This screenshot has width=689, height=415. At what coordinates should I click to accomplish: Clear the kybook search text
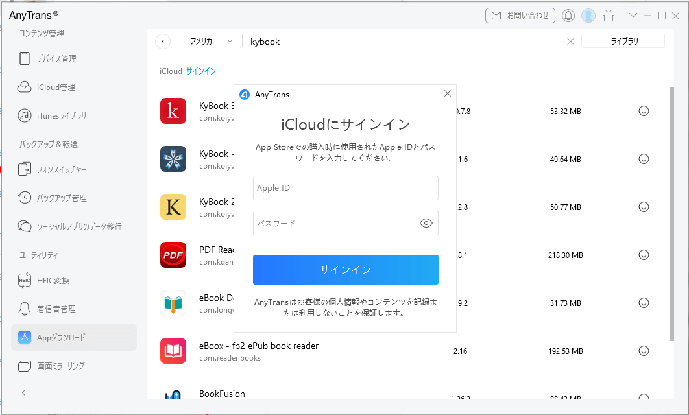(x=570, y=41)
